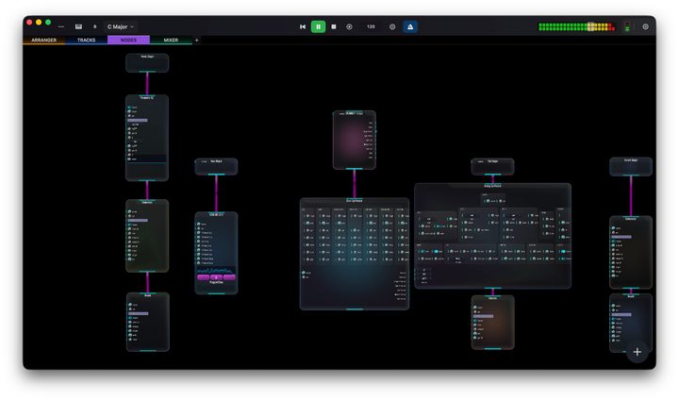The image size is (679, 400).
Task: Switch to the ARRANGER tab
Action: pyautogui.click(x=43, y=40)
